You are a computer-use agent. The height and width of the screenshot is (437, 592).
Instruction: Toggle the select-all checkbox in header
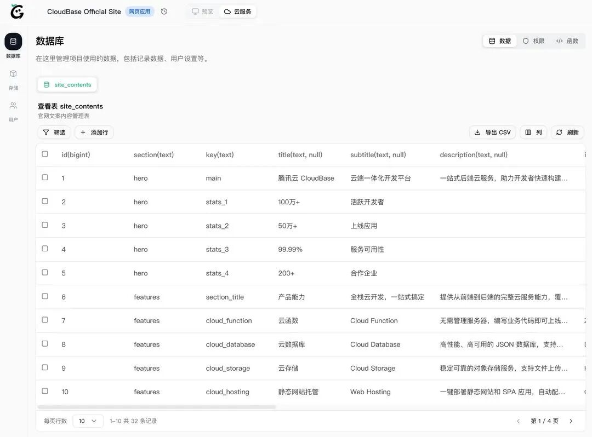click(x=45, y=154)
